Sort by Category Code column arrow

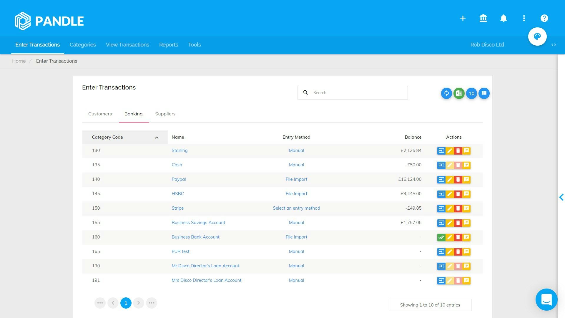click(157, 138)
